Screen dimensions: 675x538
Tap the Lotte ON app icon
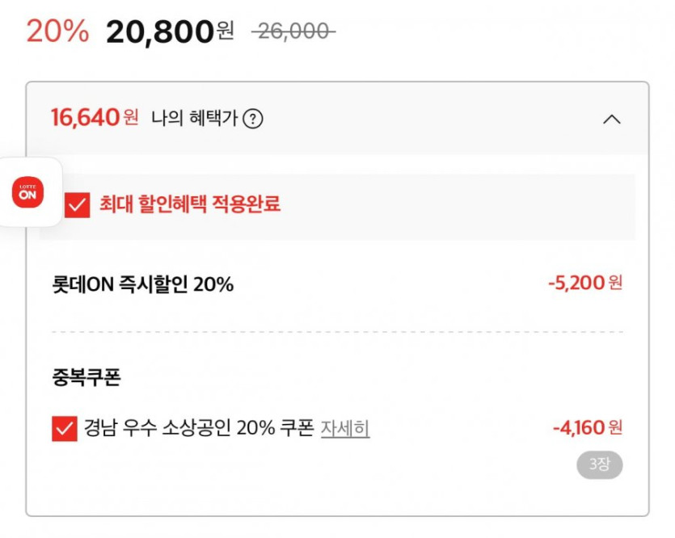click(27, 193)
